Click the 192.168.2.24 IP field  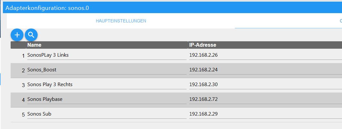[x=265, y=70]
